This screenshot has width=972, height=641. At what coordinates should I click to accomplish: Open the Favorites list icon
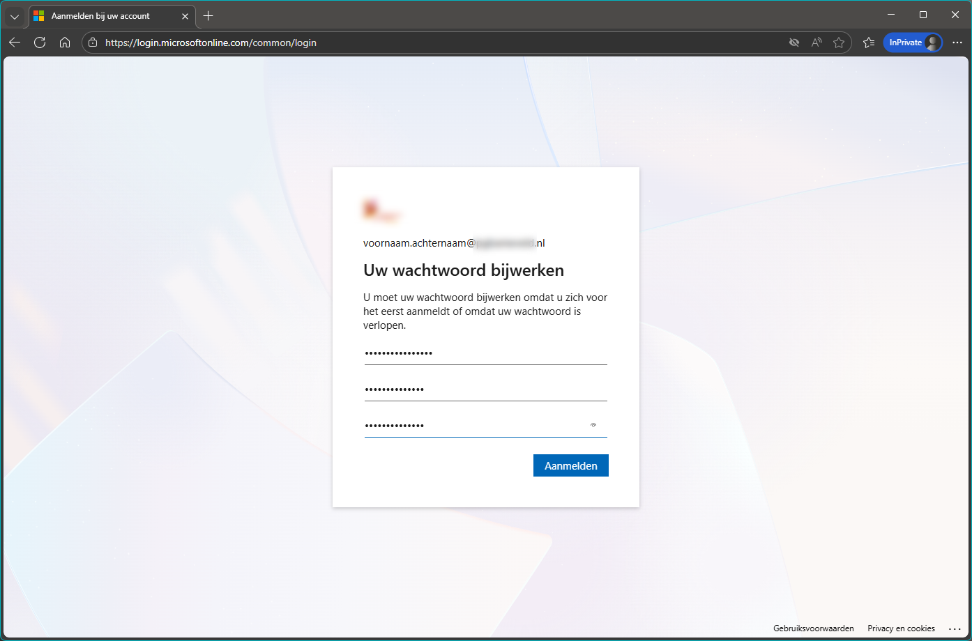click(869, 43)
